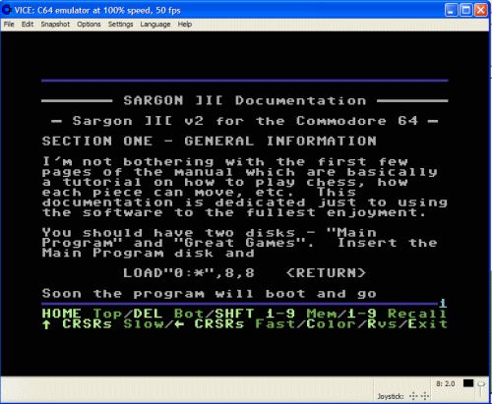The image size is (492, 404).
Task: Open the Edit menu
Action: (28, 25)
